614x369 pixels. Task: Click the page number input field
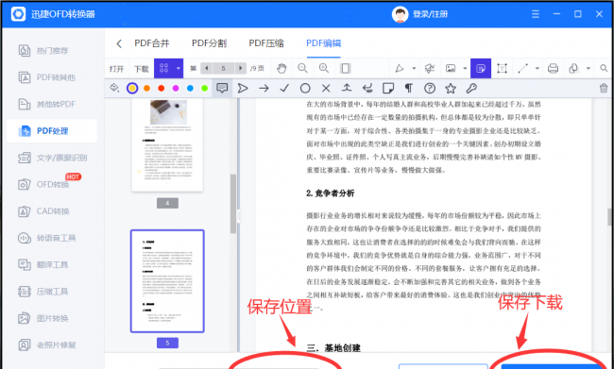(224, 69)
